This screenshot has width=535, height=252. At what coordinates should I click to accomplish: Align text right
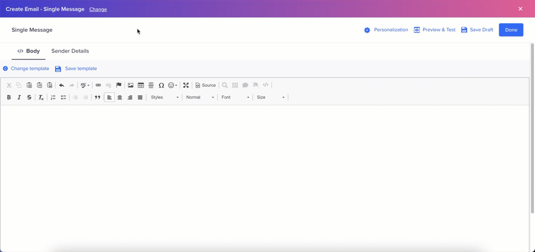coord(130,97)
